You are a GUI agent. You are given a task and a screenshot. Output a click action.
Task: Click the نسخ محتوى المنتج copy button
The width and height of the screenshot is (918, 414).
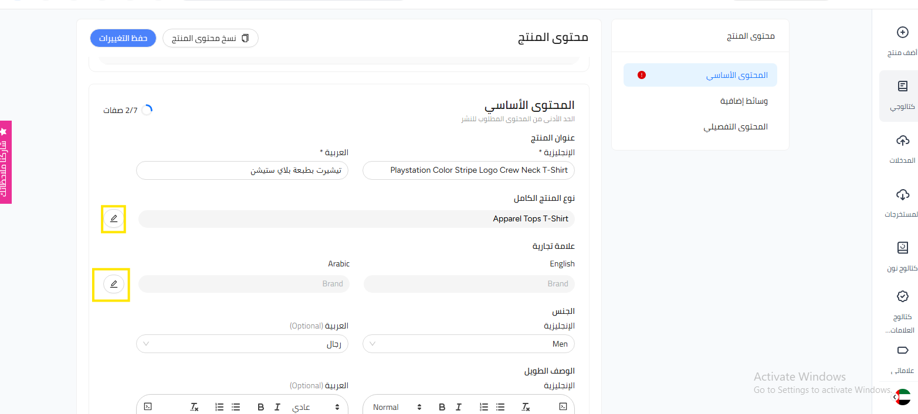pos(210,38)
